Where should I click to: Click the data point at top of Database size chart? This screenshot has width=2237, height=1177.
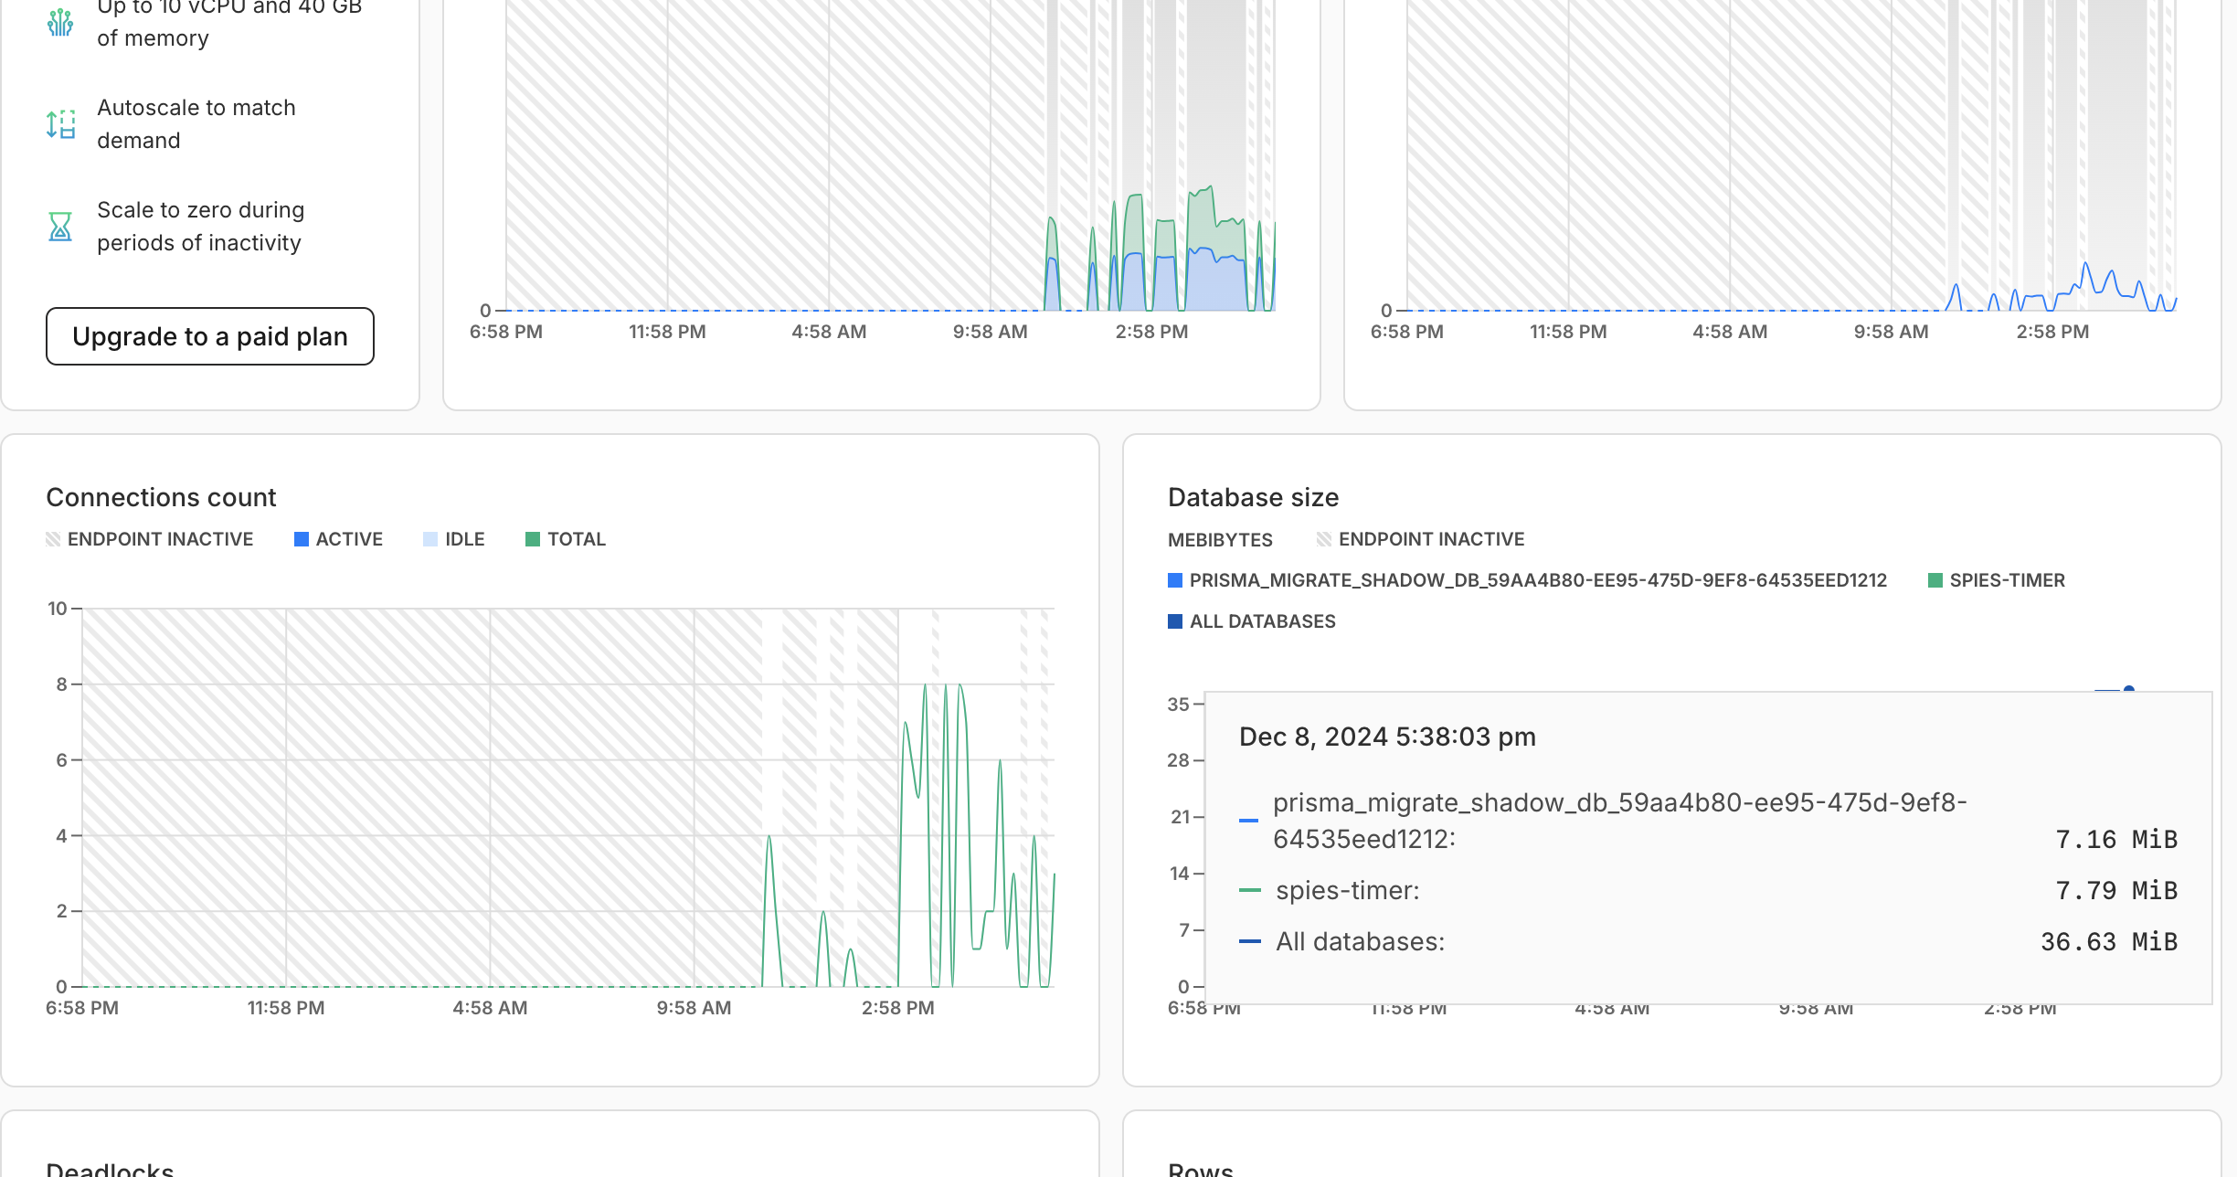(x=2128, y=689)
